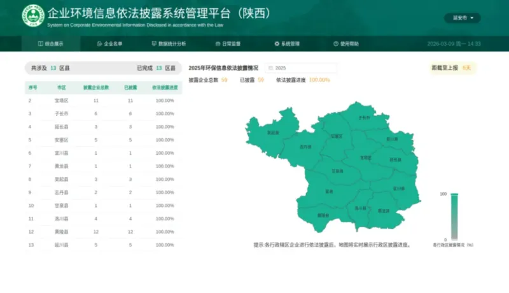Click the 使用帮助 question mark icon
This screenshot has height=293, width=509.
tap(336, 44)
